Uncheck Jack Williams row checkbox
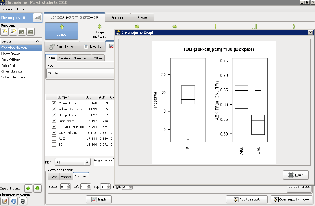The height and width of the screenshot is (206, 315). tap(54, 132)
